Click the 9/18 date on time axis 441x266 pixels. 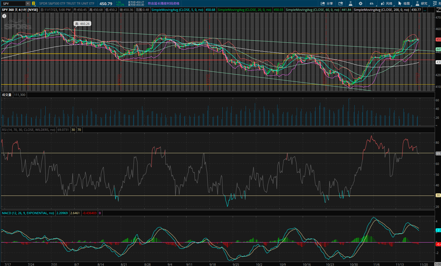click(213, 264)
